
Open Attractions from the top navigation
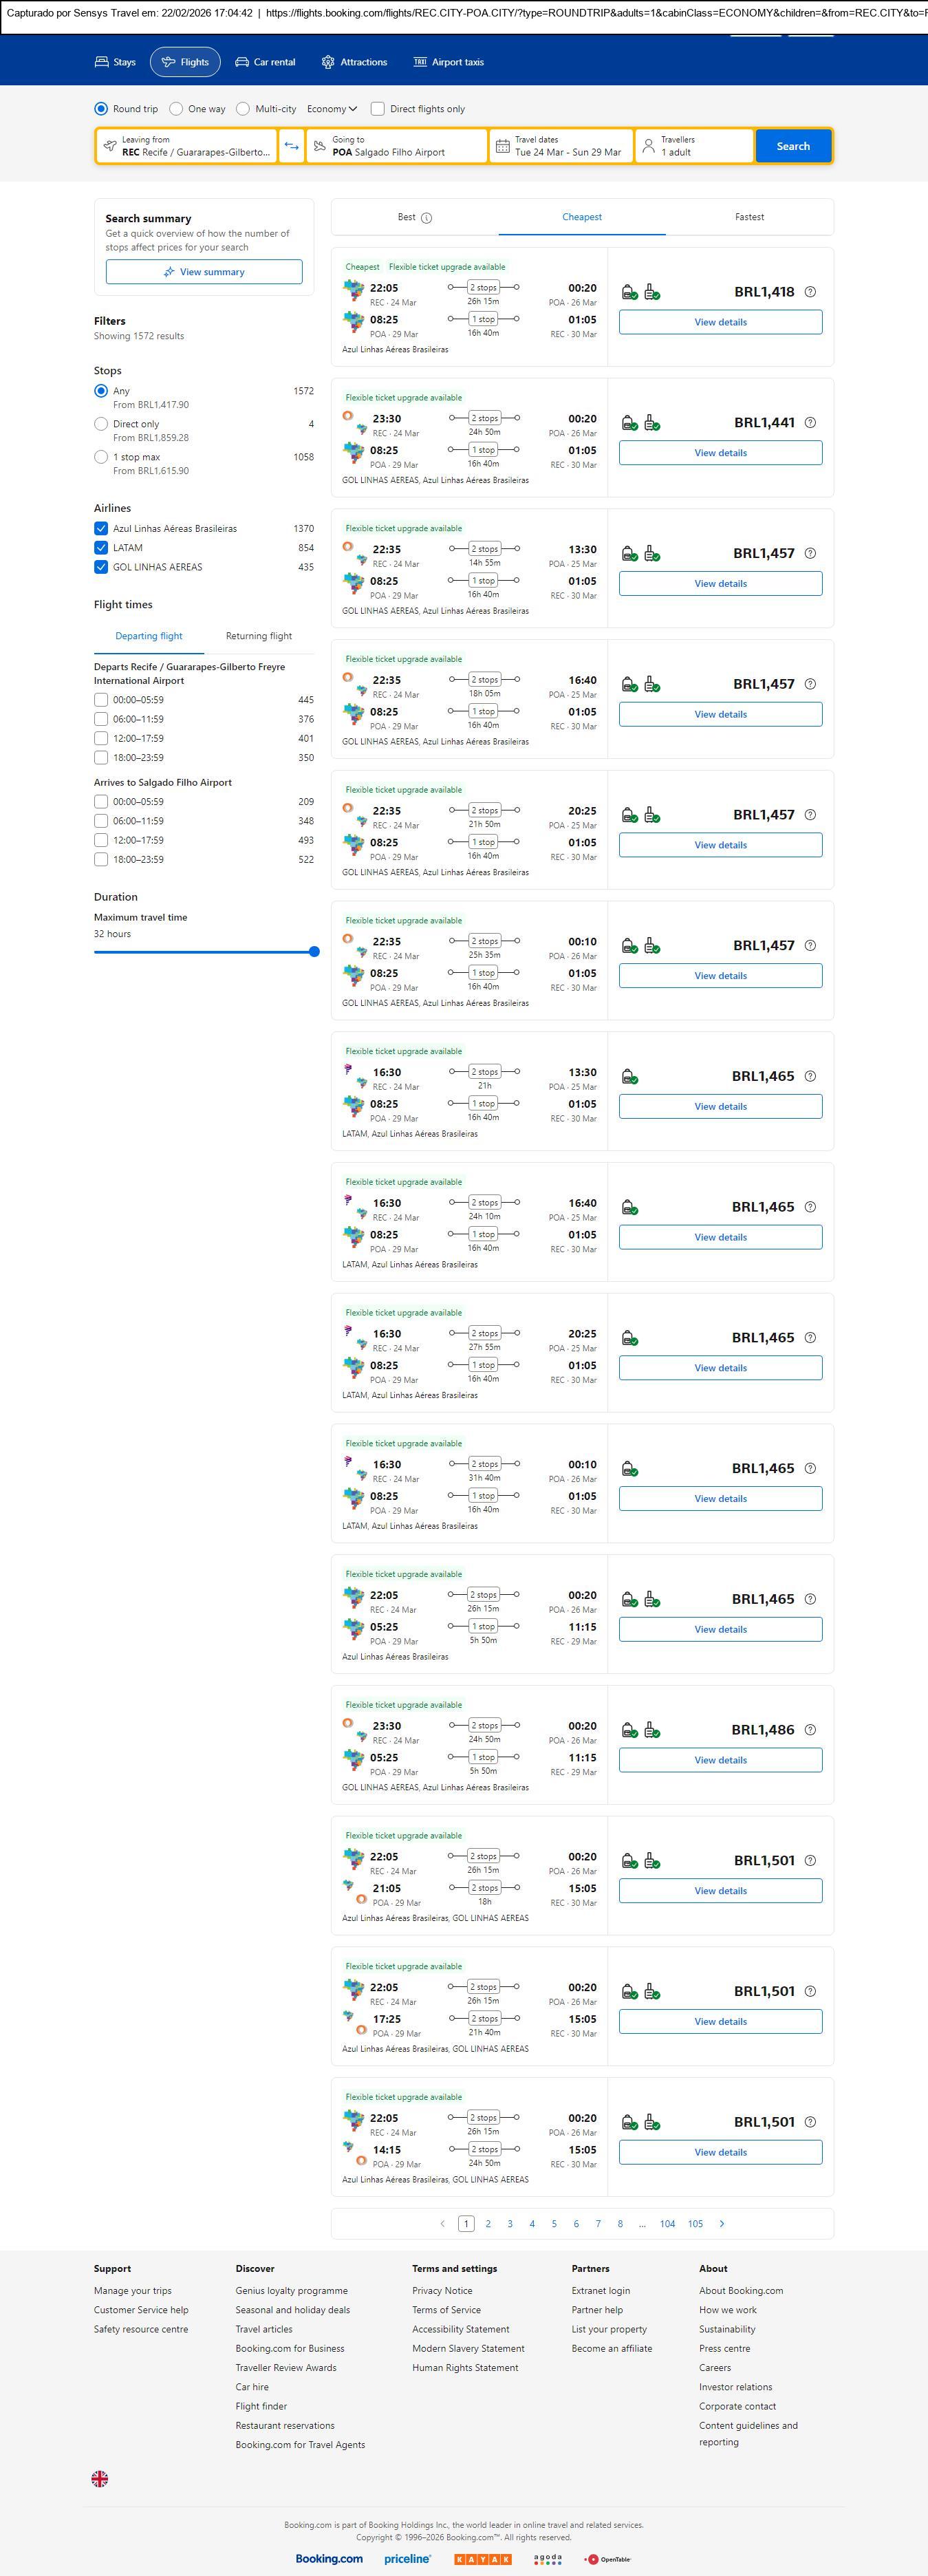tap(354, 62)
